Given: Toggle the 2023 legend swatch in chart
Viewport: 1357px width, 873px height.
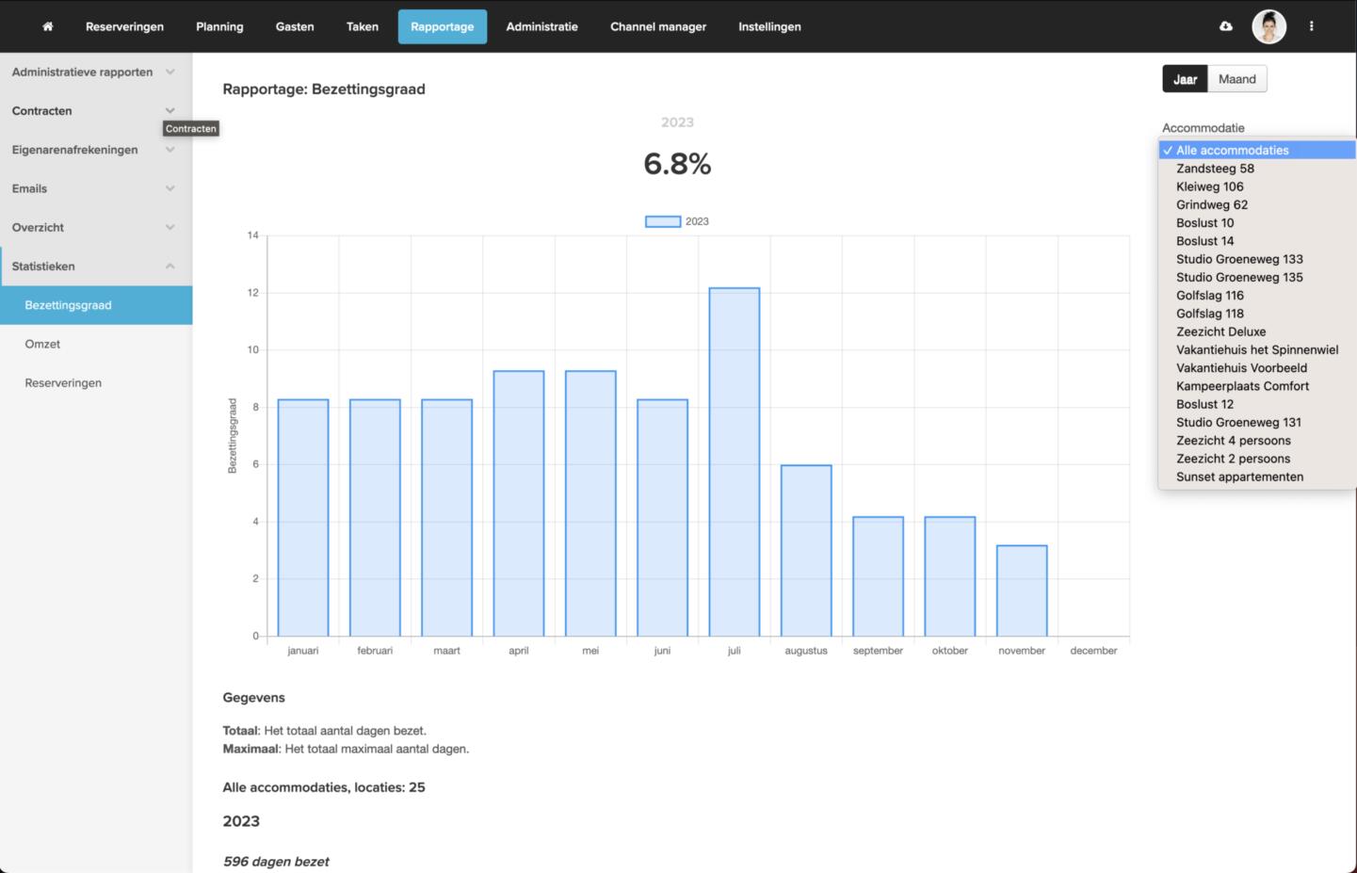Looking at the screenshot, I should (x=663, y=221).
